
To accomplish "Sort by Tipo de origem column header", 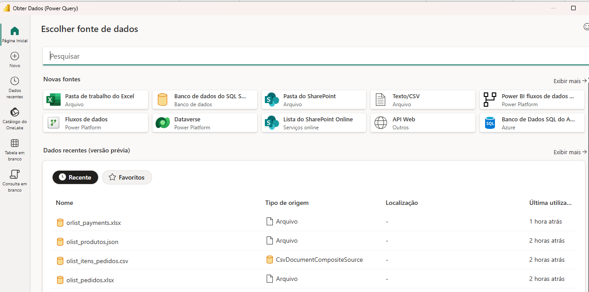I will pos(287,203).
